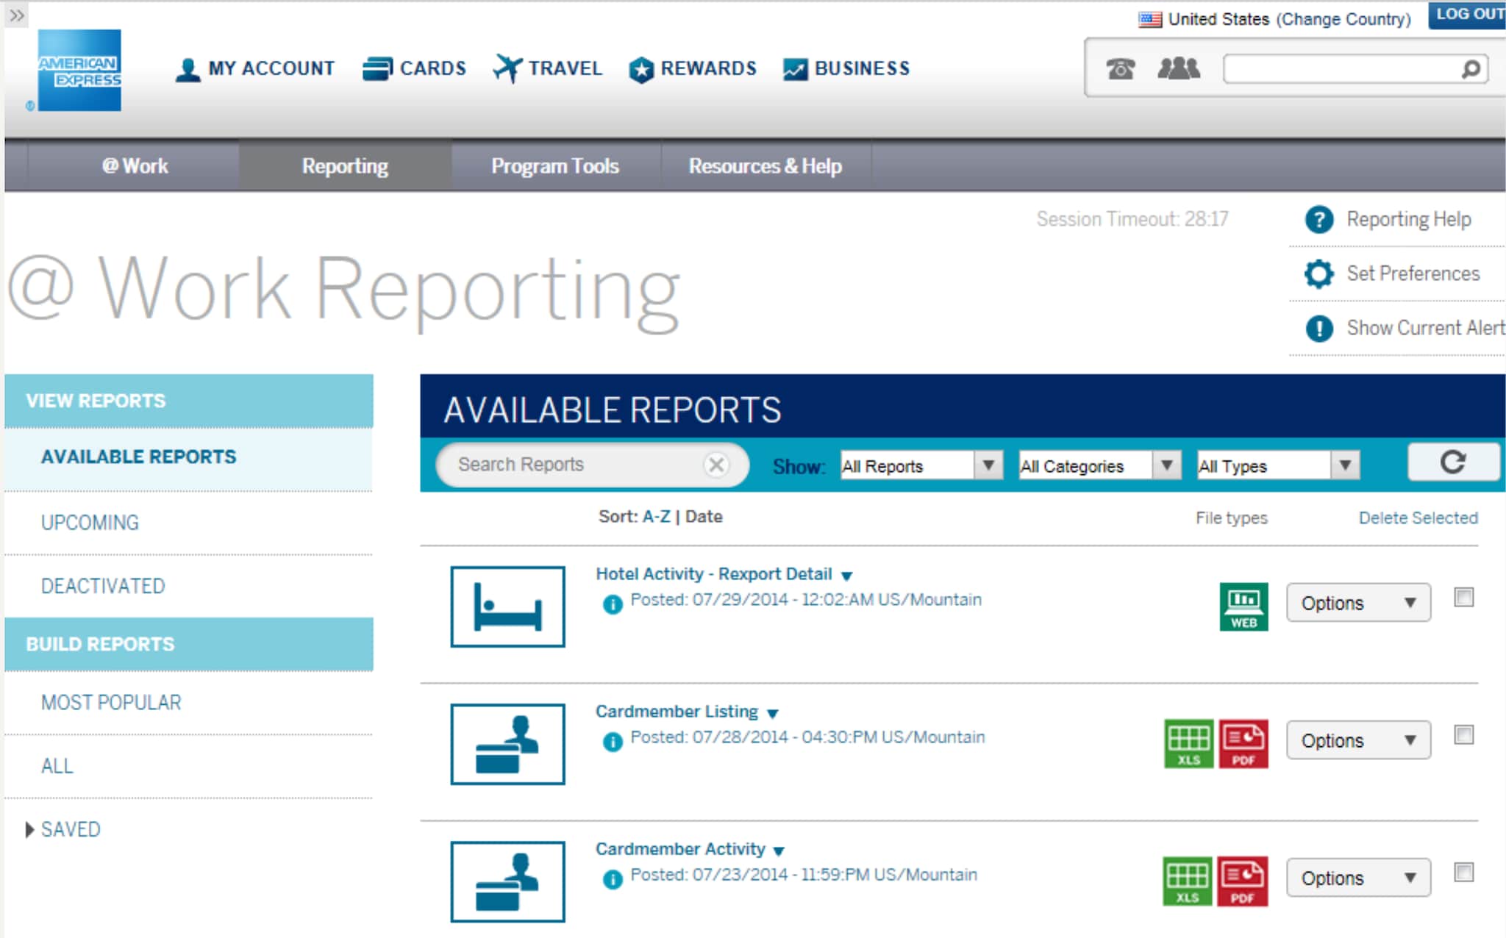
Task: Click inside the Search Reports field
Action: tap(559, 464)
